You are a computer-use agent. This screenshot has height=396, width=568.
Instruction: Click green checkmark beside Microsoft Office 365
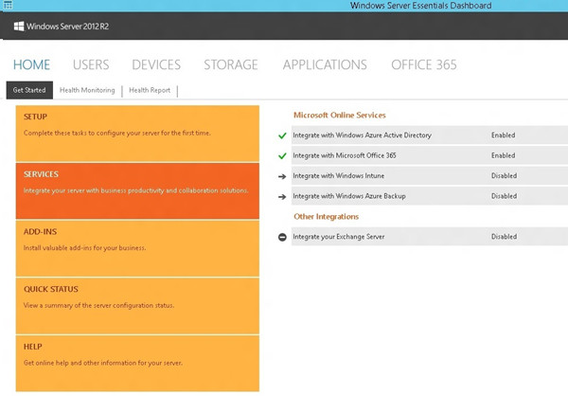click(282, 156)
